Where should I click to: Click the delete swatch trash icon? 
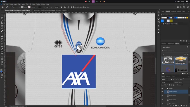186,41
